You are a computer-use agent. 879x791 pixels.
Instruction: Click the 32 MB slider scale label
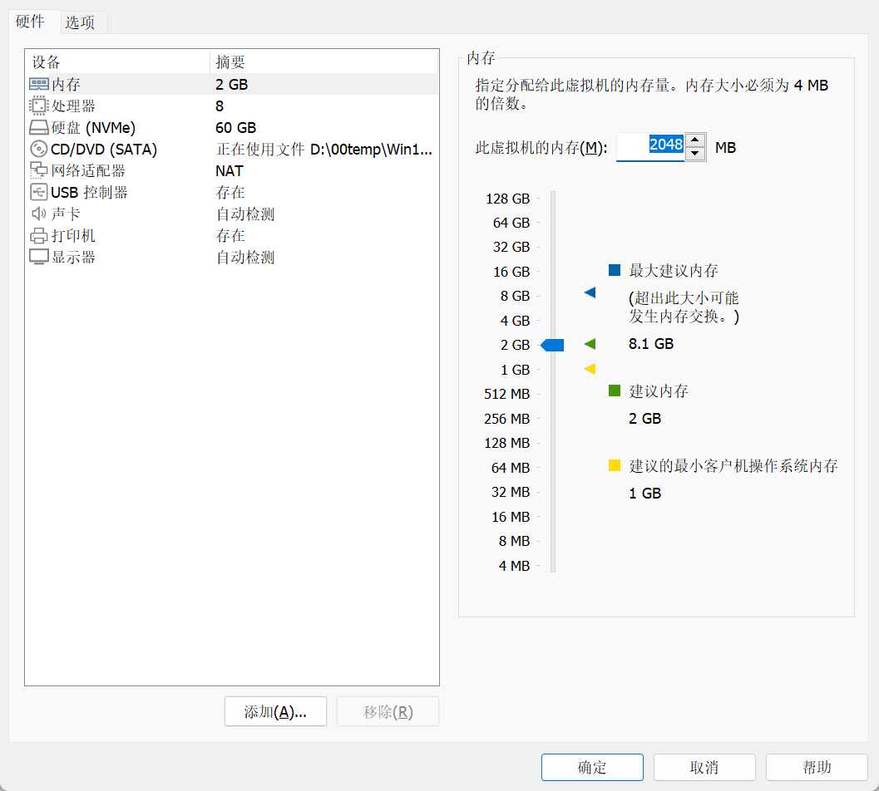pos(511,492)
